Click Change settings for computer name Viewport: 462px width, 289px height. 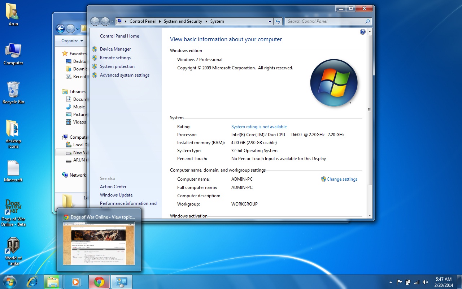pyautogui.click(x=342, y=179)
